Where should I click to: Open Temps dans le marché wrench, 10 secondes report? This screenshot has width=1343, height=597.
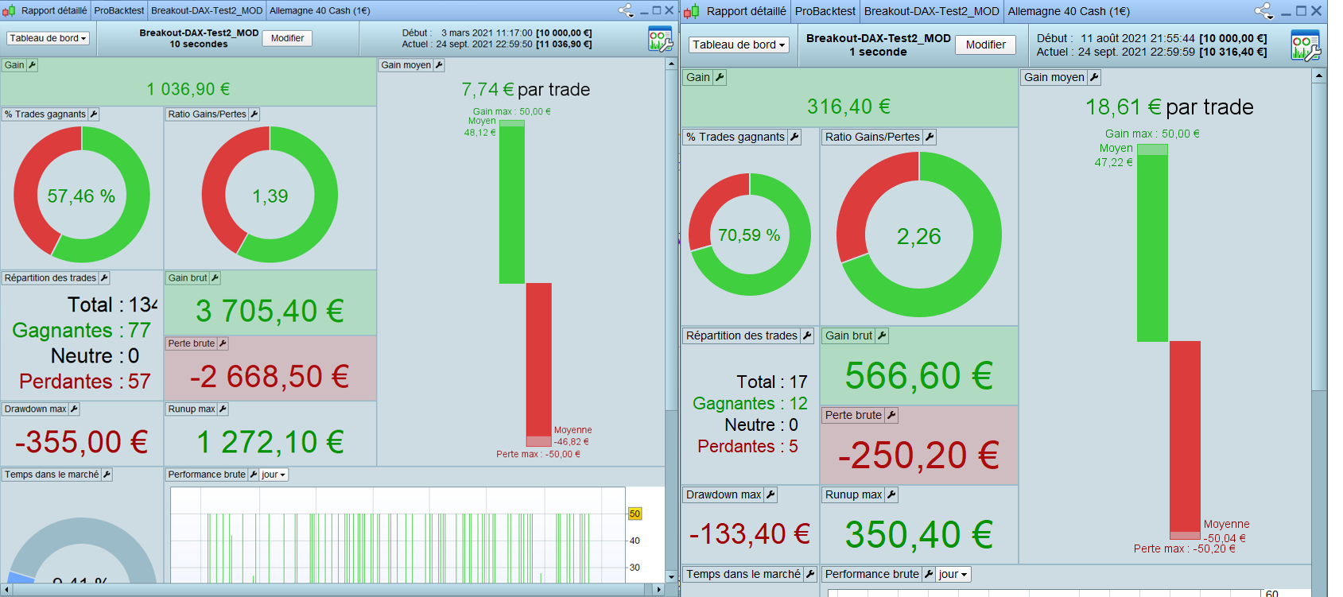pyautogui.click(x=107, y=475)
